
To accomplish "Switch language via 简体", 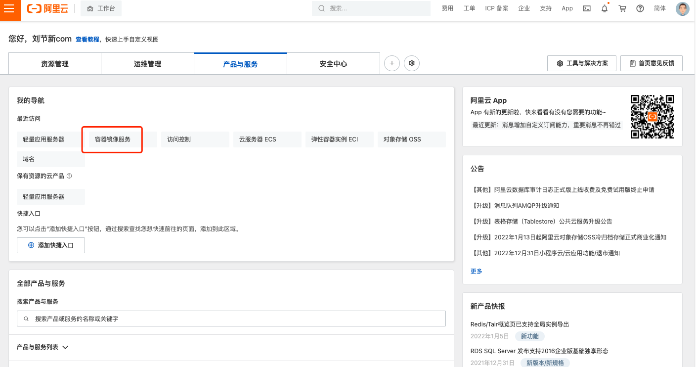I will [660, 8].
